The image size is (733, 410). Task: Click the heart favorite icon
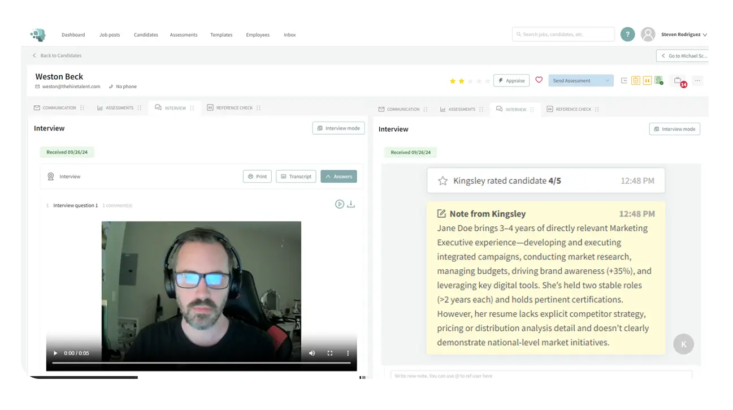tap(539, 80)
